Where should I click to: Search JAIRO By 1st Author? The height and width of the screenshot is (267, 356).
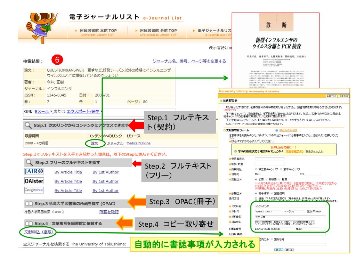coord(106,172)
